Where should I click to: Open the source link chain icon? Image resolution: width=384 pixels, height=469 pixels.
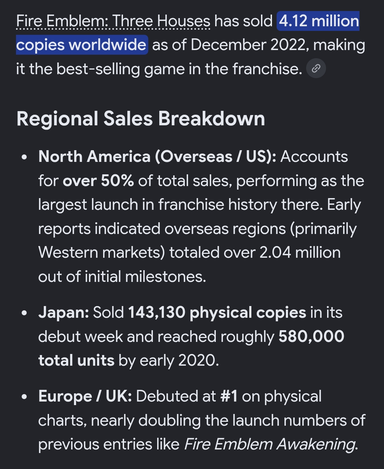click(316, 69)
